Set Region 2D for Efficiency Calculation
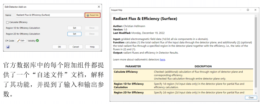 click(74, 34)
